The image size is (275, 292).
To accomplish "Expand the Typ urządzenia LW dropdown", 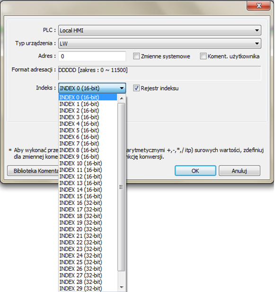I will point(160,44).
